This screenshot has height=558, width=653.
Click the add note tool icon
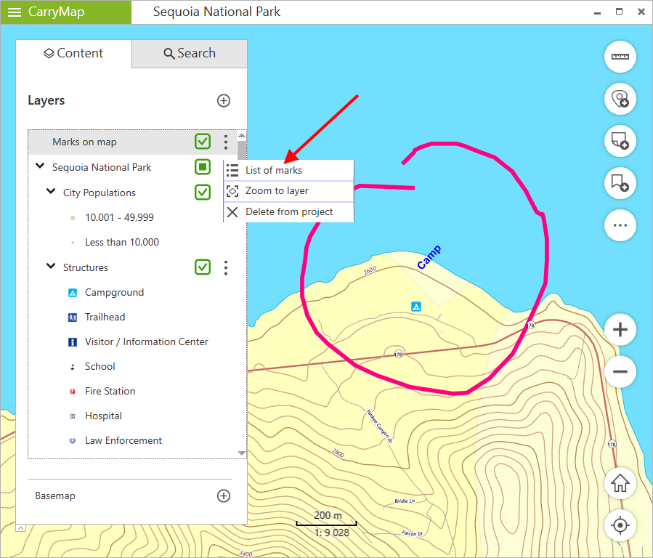(x=620, y=141)
